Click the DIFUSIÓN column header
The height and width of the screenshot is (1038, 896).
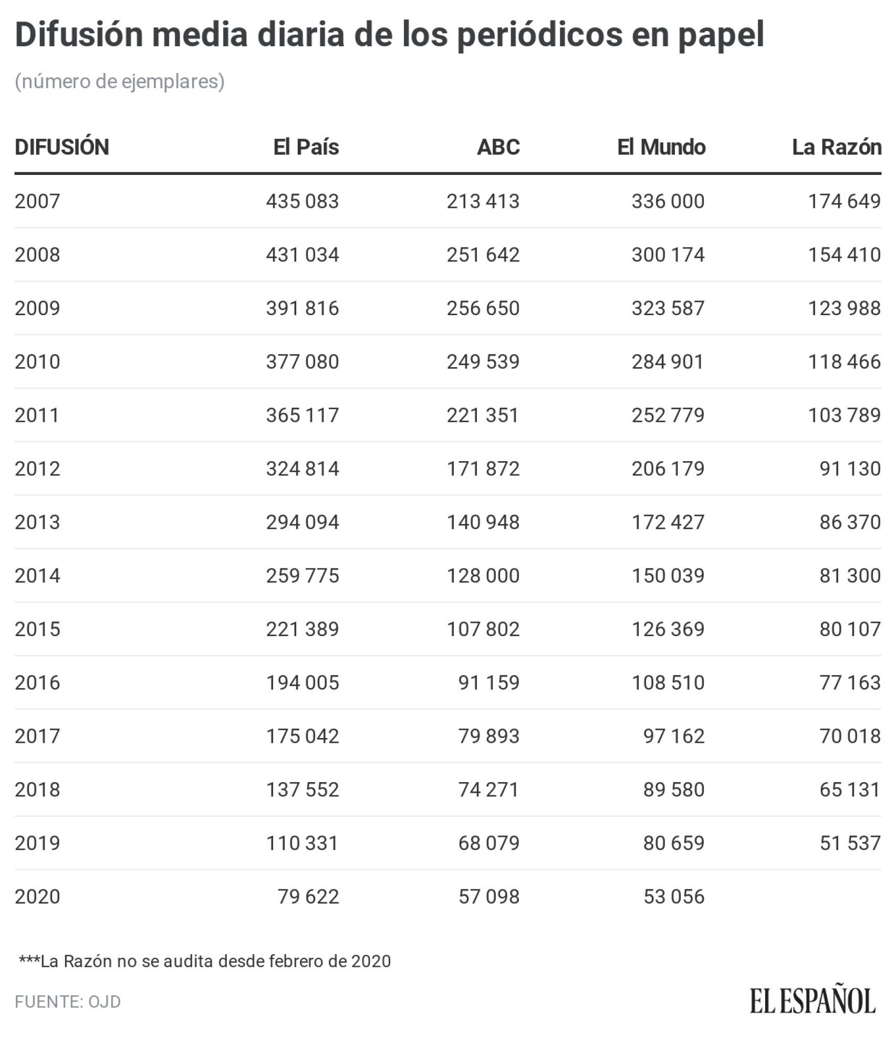coord(62,147)
